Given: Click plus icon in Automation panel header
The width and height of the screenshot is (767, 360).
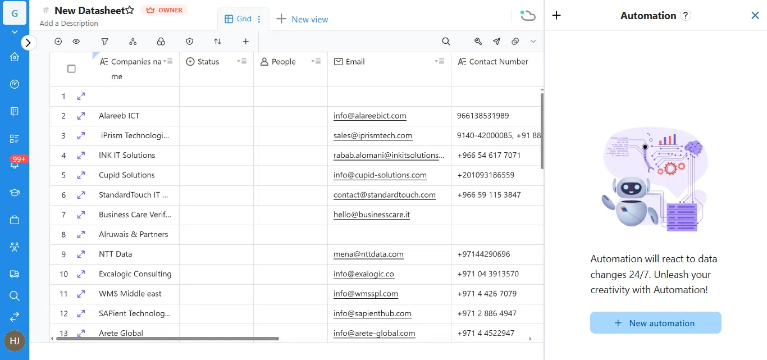Looking at the screenshot, I should pos(556,15).
